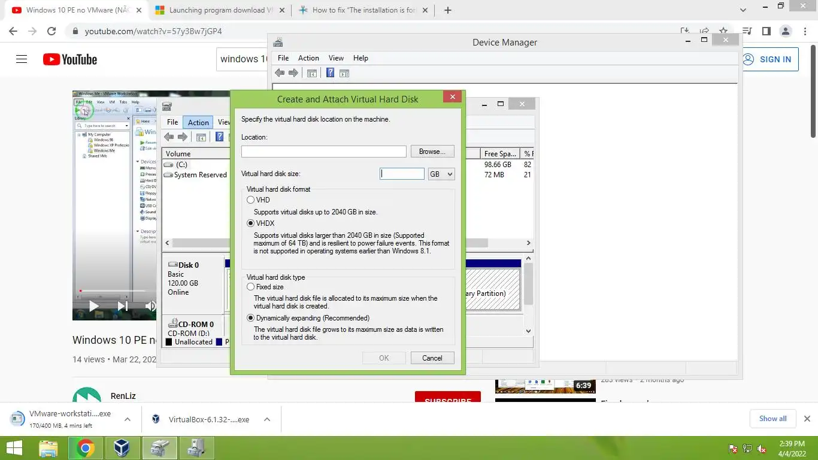The image size is (818, 460).
Task: Click Forward arrow in Device Manager toolbar
Action: (x=293, y=73)
